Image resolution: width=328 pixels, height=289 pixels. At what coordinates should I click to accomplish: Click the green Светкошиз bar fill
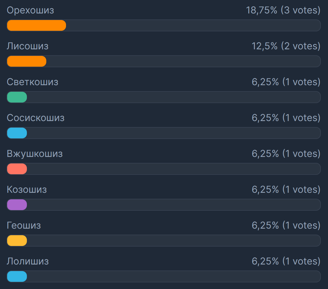[17, 97]
